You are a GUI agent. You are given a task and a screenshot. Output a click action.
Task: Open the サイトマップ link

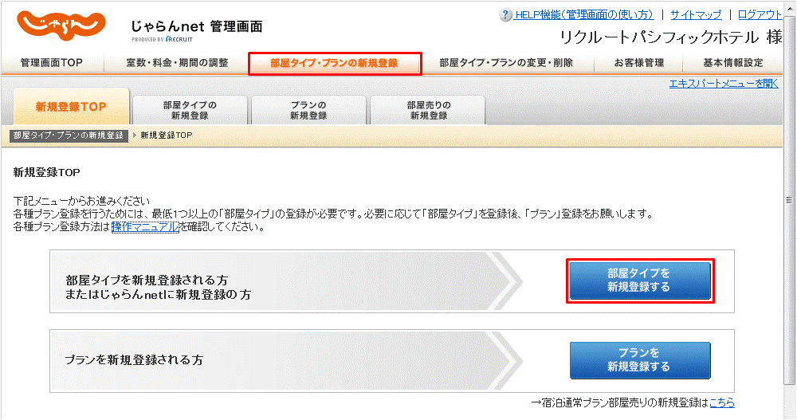pos(695,15)
